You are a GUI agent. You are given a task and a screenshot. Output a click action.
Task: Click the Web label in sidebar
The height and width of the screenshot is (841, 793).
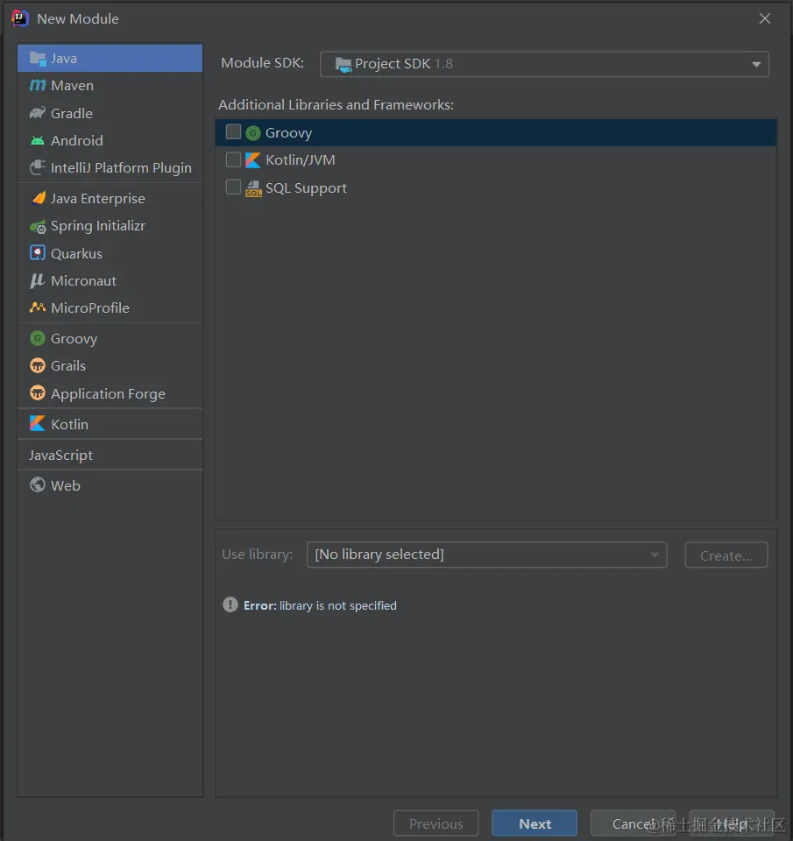(x=66, y=485)
